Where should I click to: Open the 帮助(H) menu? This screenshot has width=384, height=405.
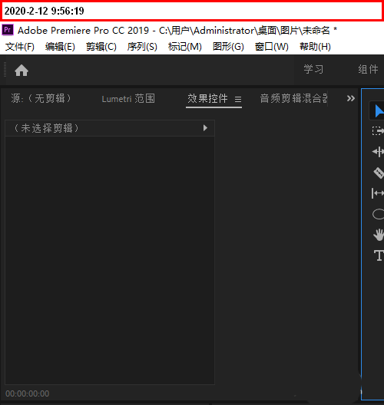point(315,47)
